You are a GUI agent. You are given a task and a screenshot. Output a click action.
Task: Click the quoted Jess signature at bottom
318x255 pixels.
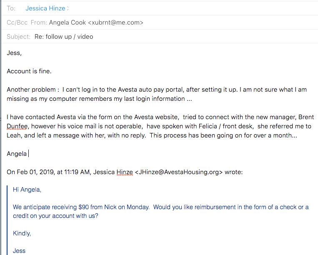click(x=19, y=251)
